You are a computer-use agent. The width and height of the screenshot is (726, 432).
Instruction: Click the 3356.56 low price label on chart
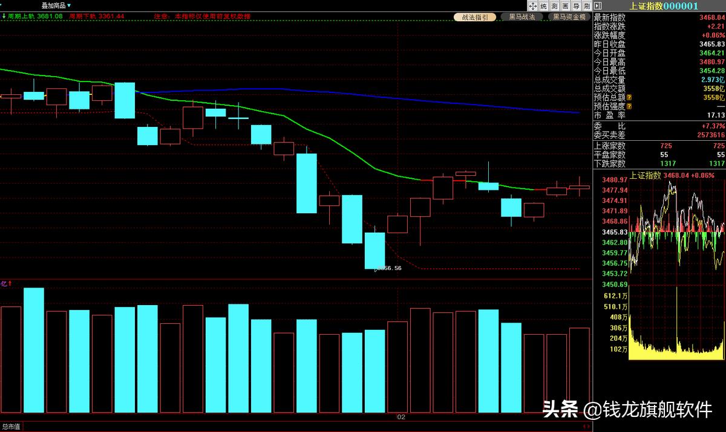click(388, 268)
